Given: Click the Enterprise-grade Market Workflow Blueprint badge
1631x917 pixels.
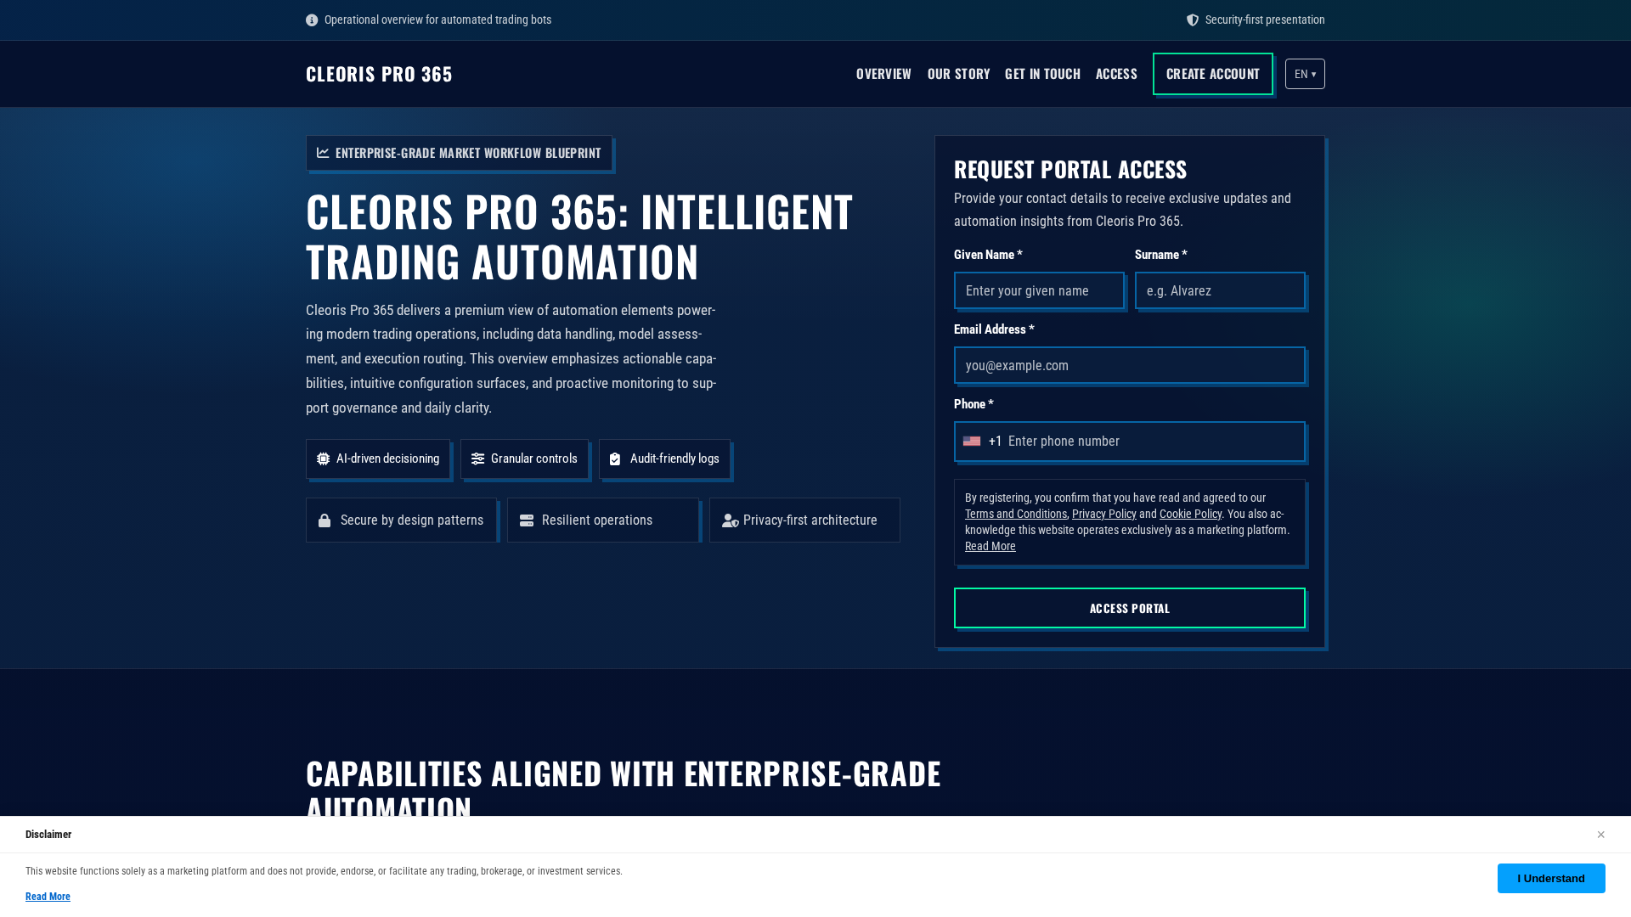Looking at the screenshot, I should (459, 153).
